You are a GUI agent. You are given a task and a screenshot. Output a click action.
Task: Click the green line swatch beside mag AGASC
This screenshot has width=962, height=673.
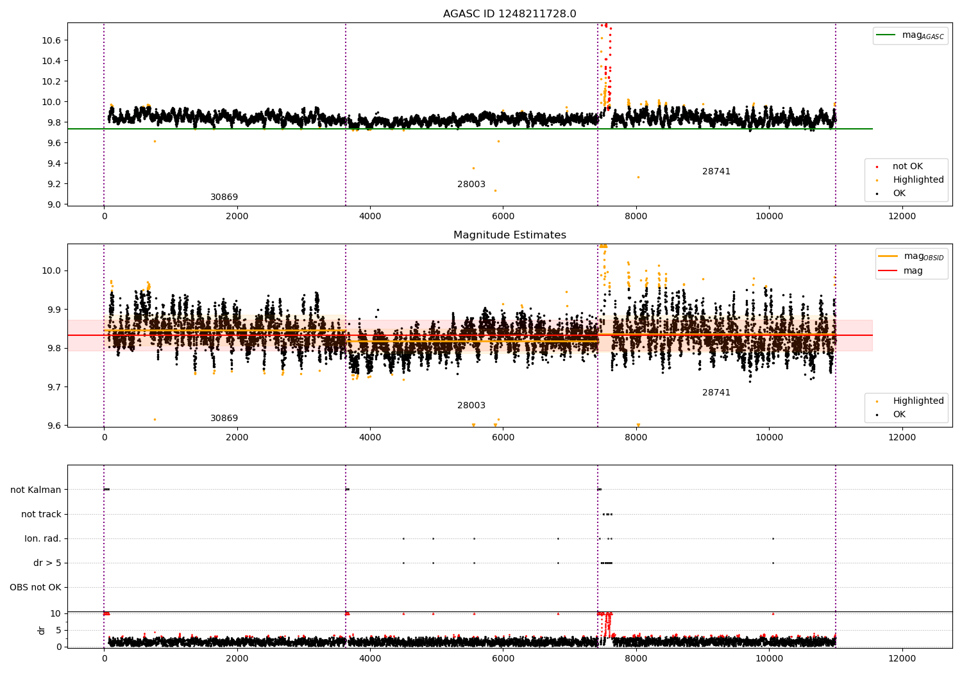[x=886, y=35]
